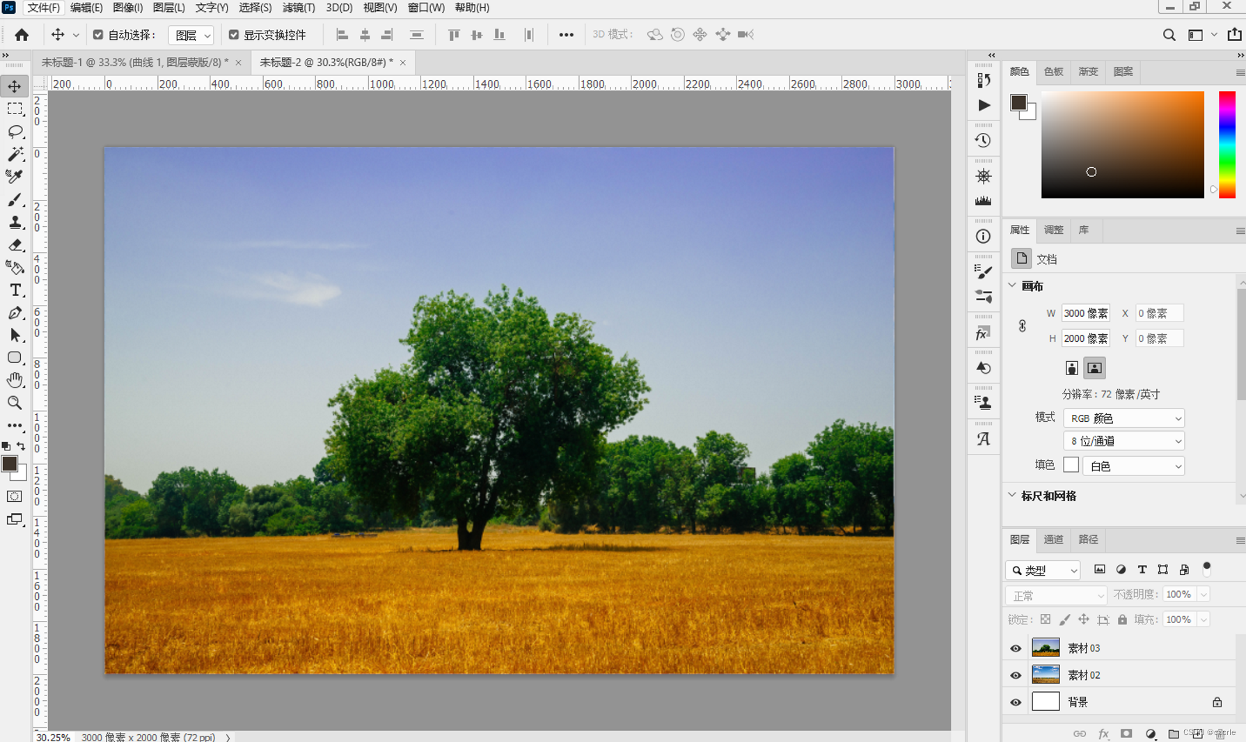Add a layer mask to the layer

[1126, 734]
